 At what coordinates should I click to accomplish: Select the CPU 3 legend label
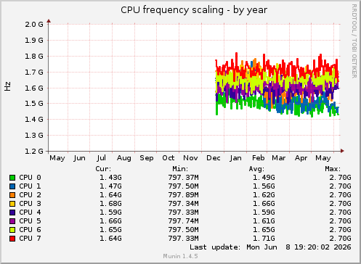click(30, 204)
